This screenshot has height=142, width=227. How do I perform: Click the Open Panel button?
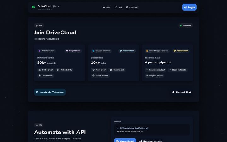(125, 140)
